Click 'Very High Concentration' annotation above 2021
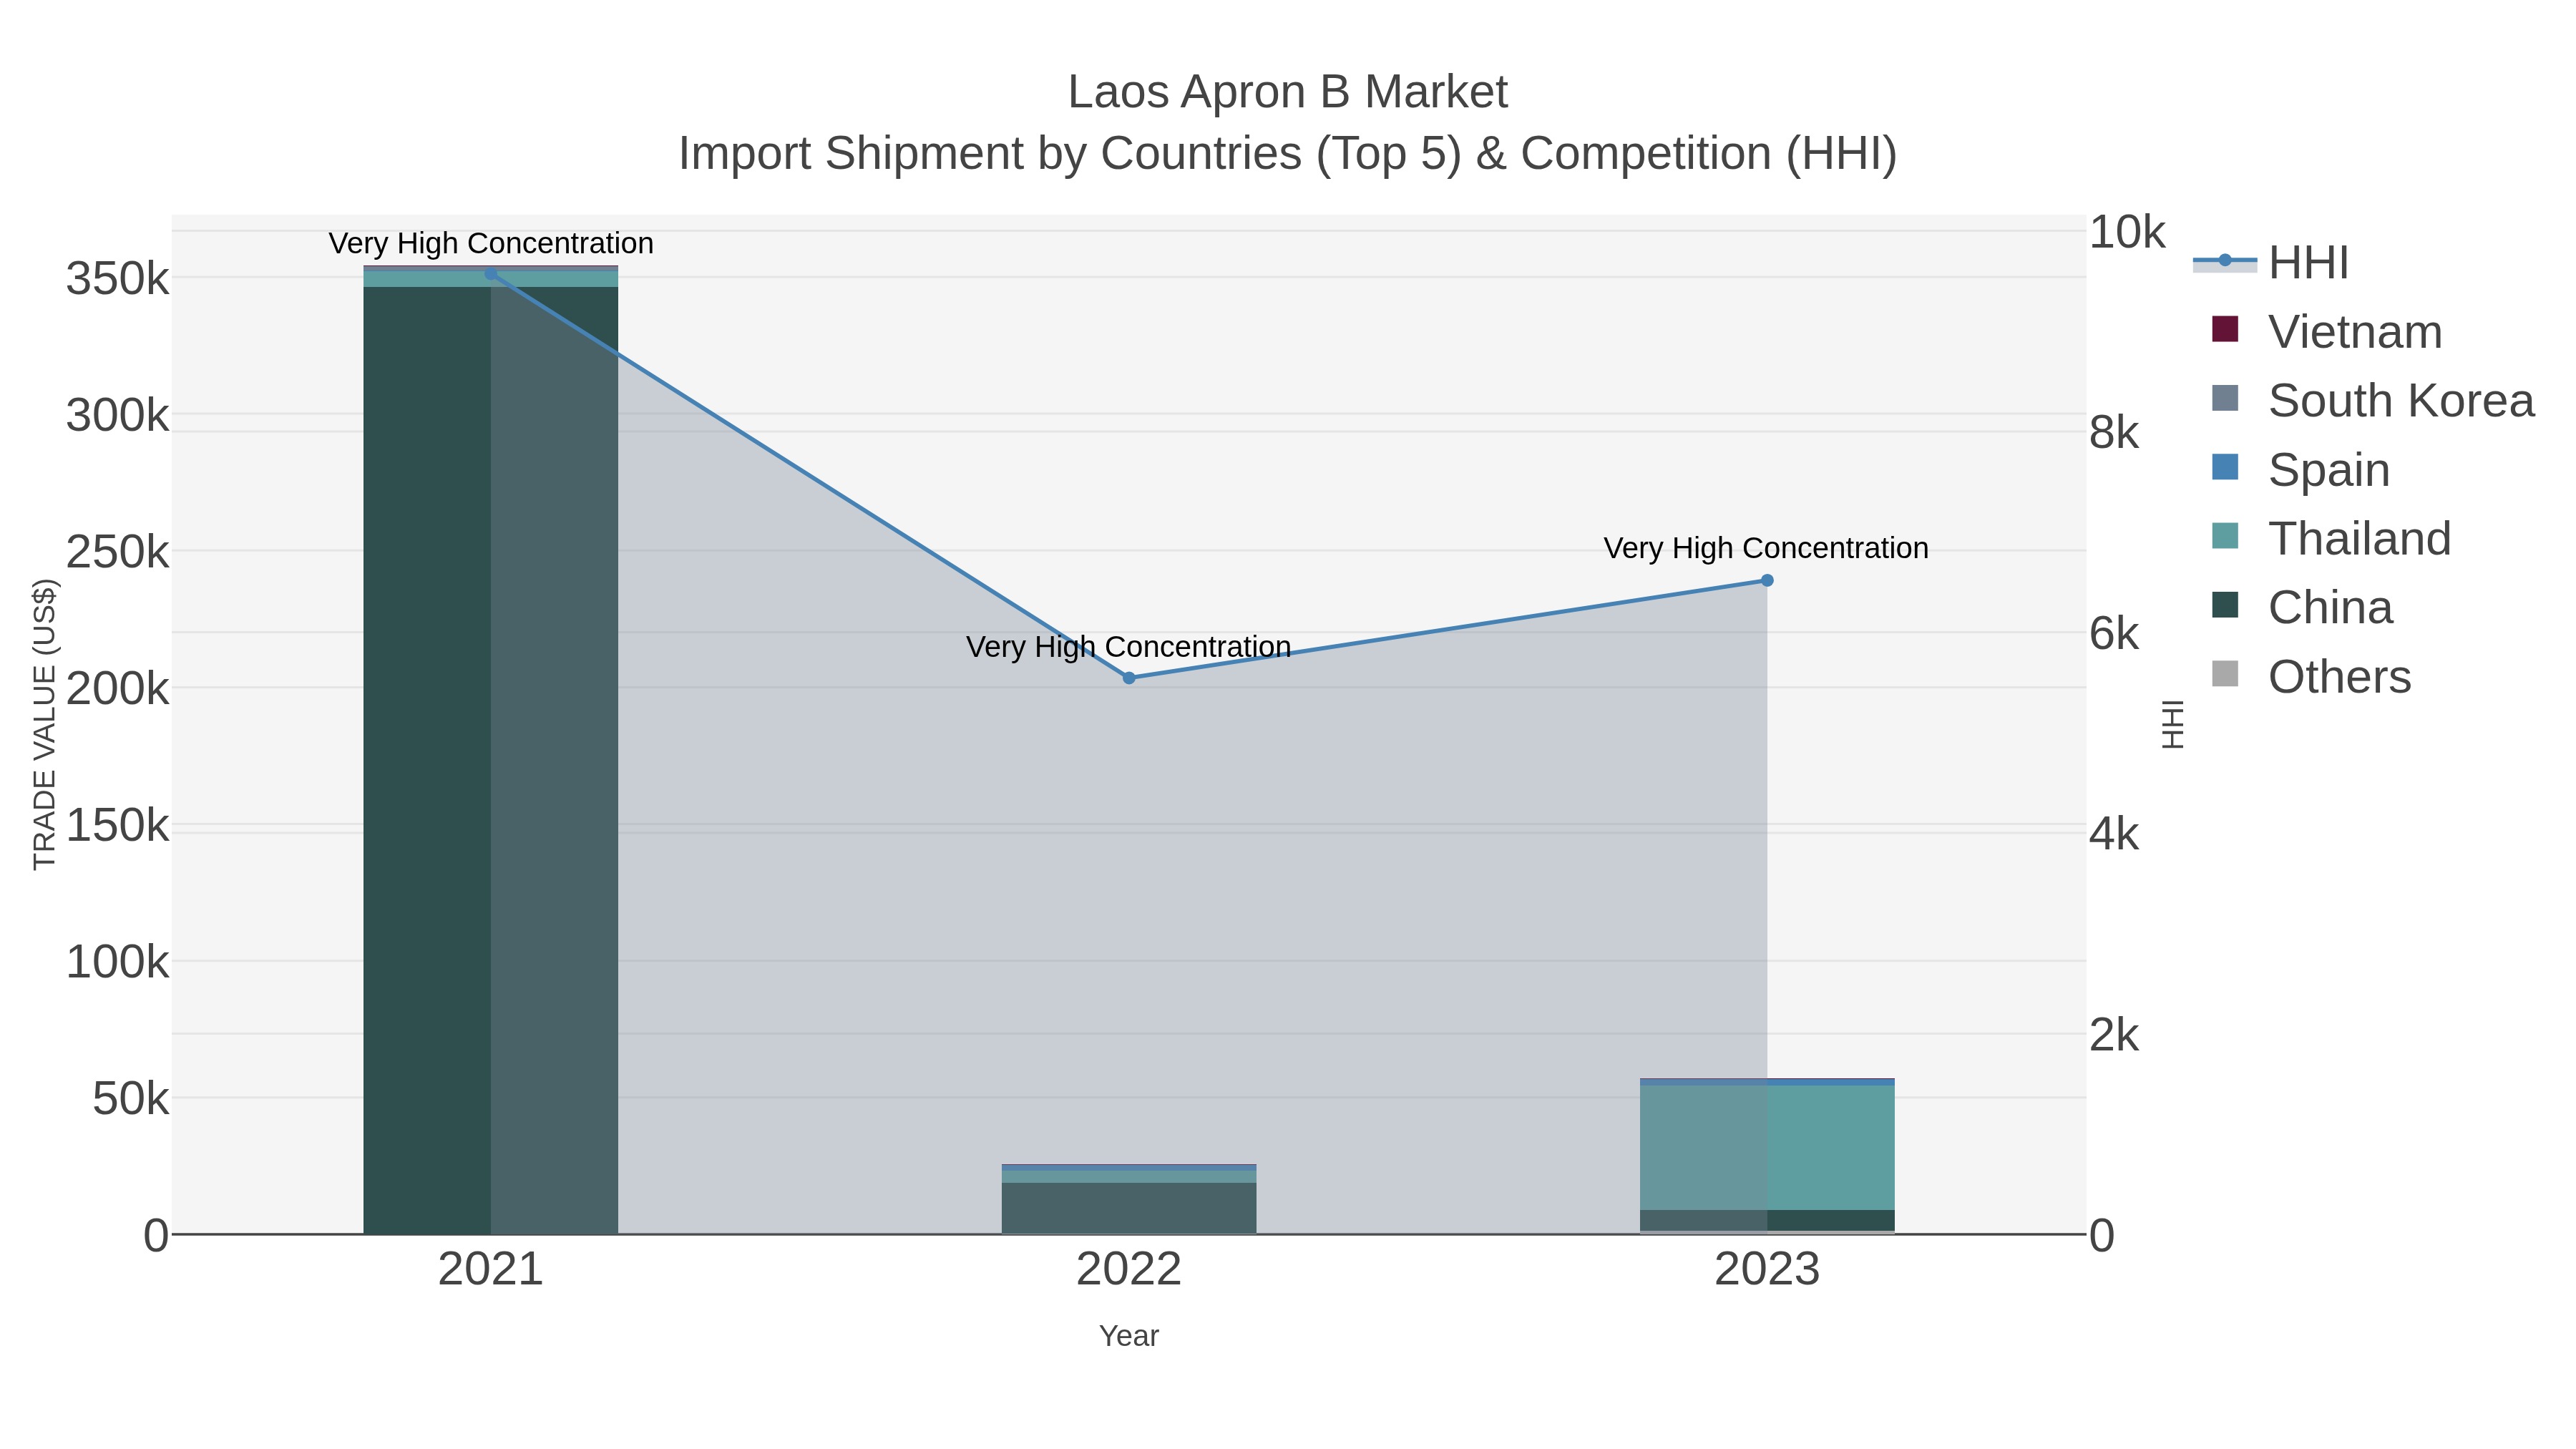Image resolution: width=2576 pixels, height=1449 pixels. pyautogui.click(x=491, y=243)
